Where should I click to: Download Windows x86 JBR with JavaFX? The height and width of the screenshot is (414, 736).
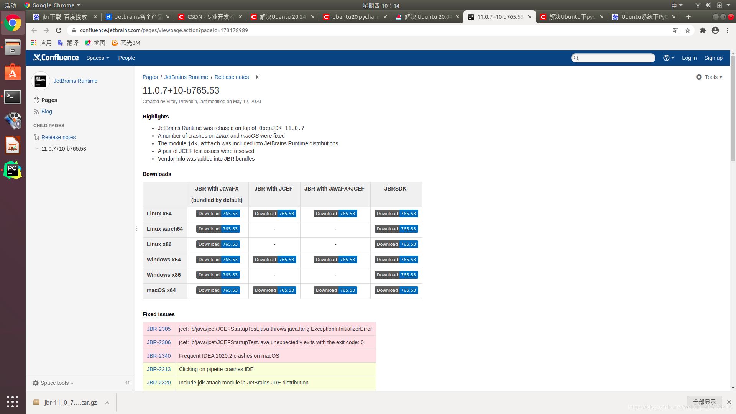[218, 275]
